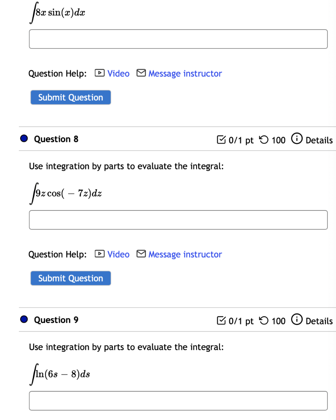Click the Question 9 score checkmark icon
This screenshot has width=336, height=420.
click(x=220, y=321)
